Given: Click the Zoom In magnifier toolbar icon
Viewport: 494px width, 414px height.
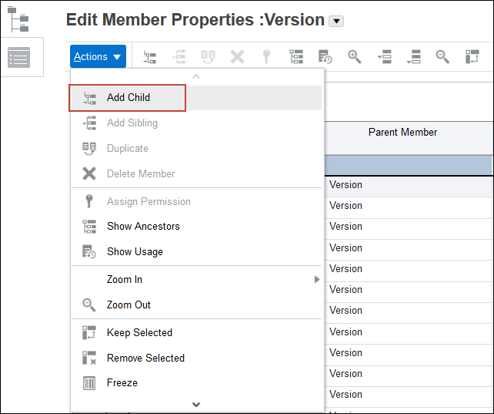Looking at the screenshot, I should 355,57.
